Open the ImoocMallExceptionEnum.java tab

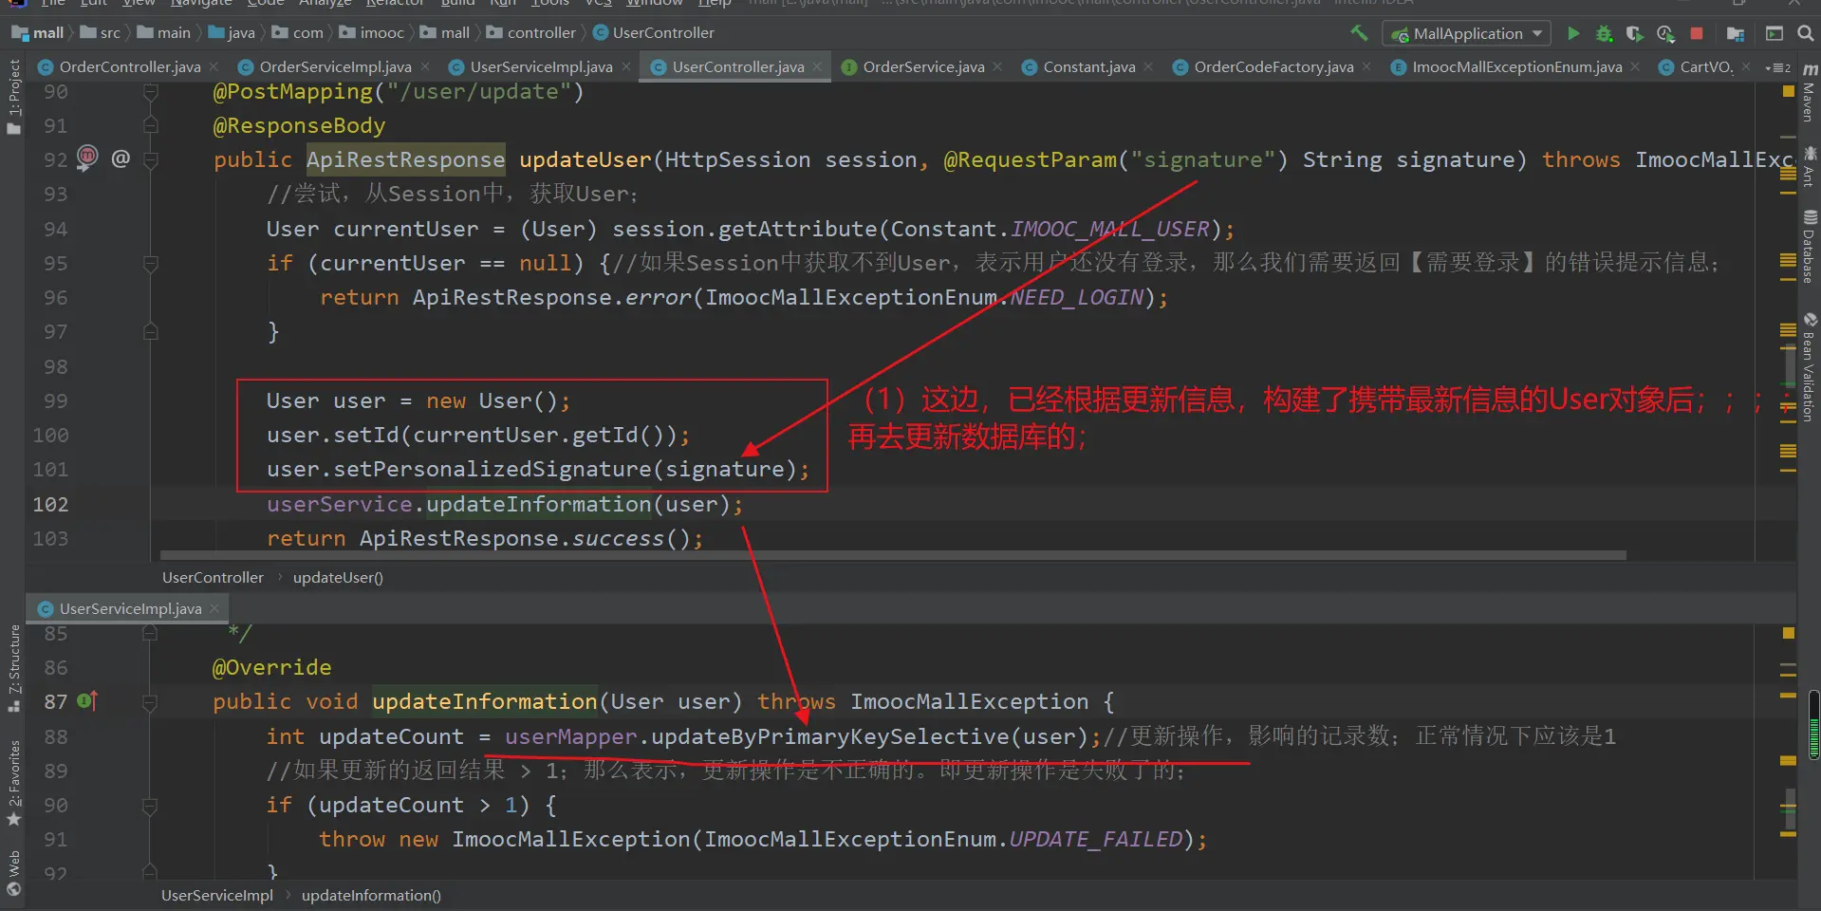point(1515,67)
